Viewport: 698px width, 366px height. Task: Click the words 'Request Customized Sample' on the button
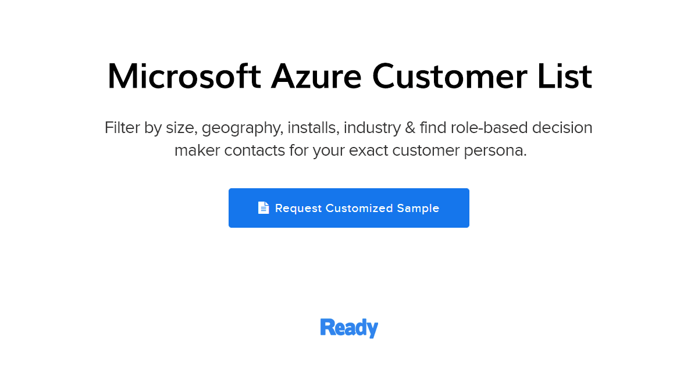357,207
